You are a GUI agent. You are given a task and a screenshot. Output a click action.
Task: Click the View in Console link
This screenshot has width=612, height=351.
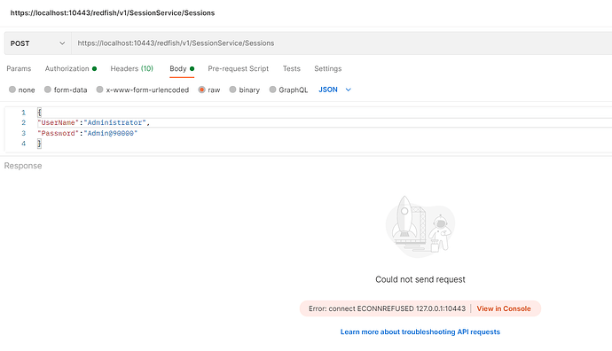[504, 308]
